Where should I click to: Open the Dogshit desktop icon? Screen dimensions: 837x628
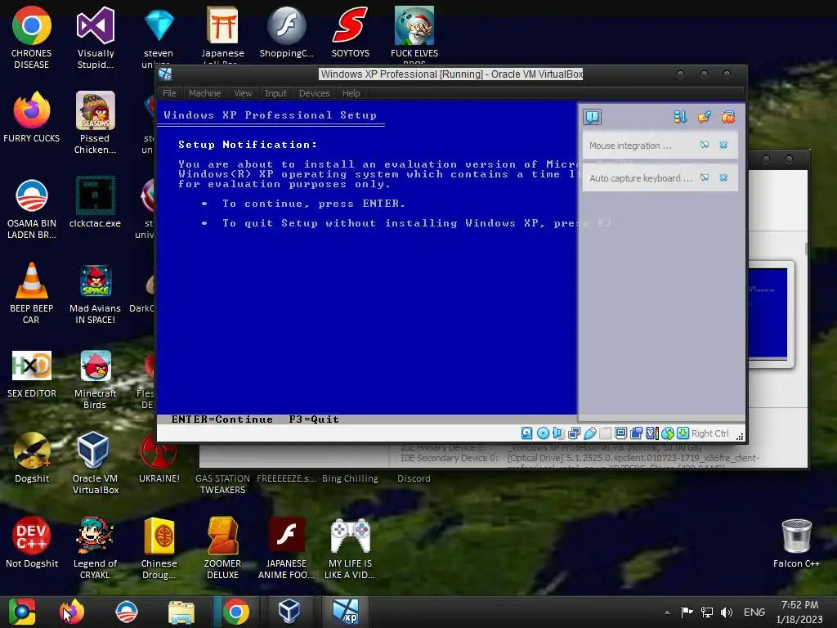coord(32,457)
